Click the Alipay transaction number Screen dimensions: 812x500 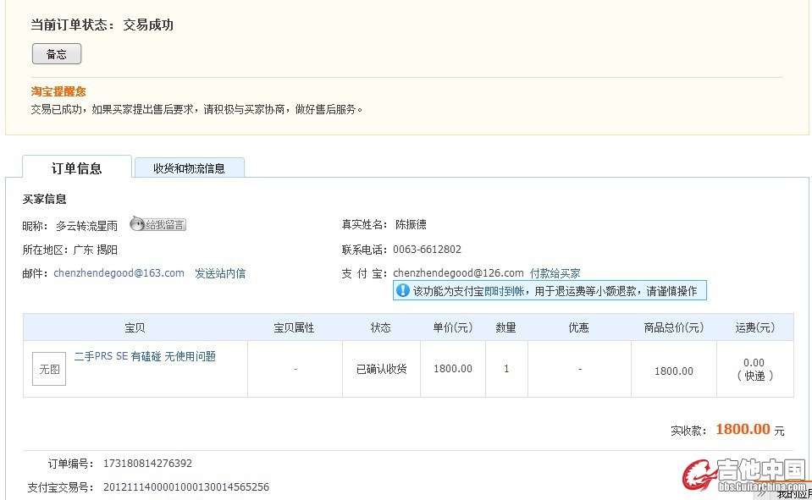pyautogui.click(x=185, y=487)
